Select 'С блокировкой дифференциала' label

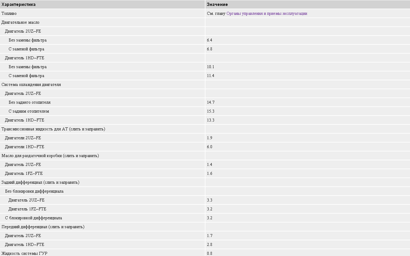point(33,218)
